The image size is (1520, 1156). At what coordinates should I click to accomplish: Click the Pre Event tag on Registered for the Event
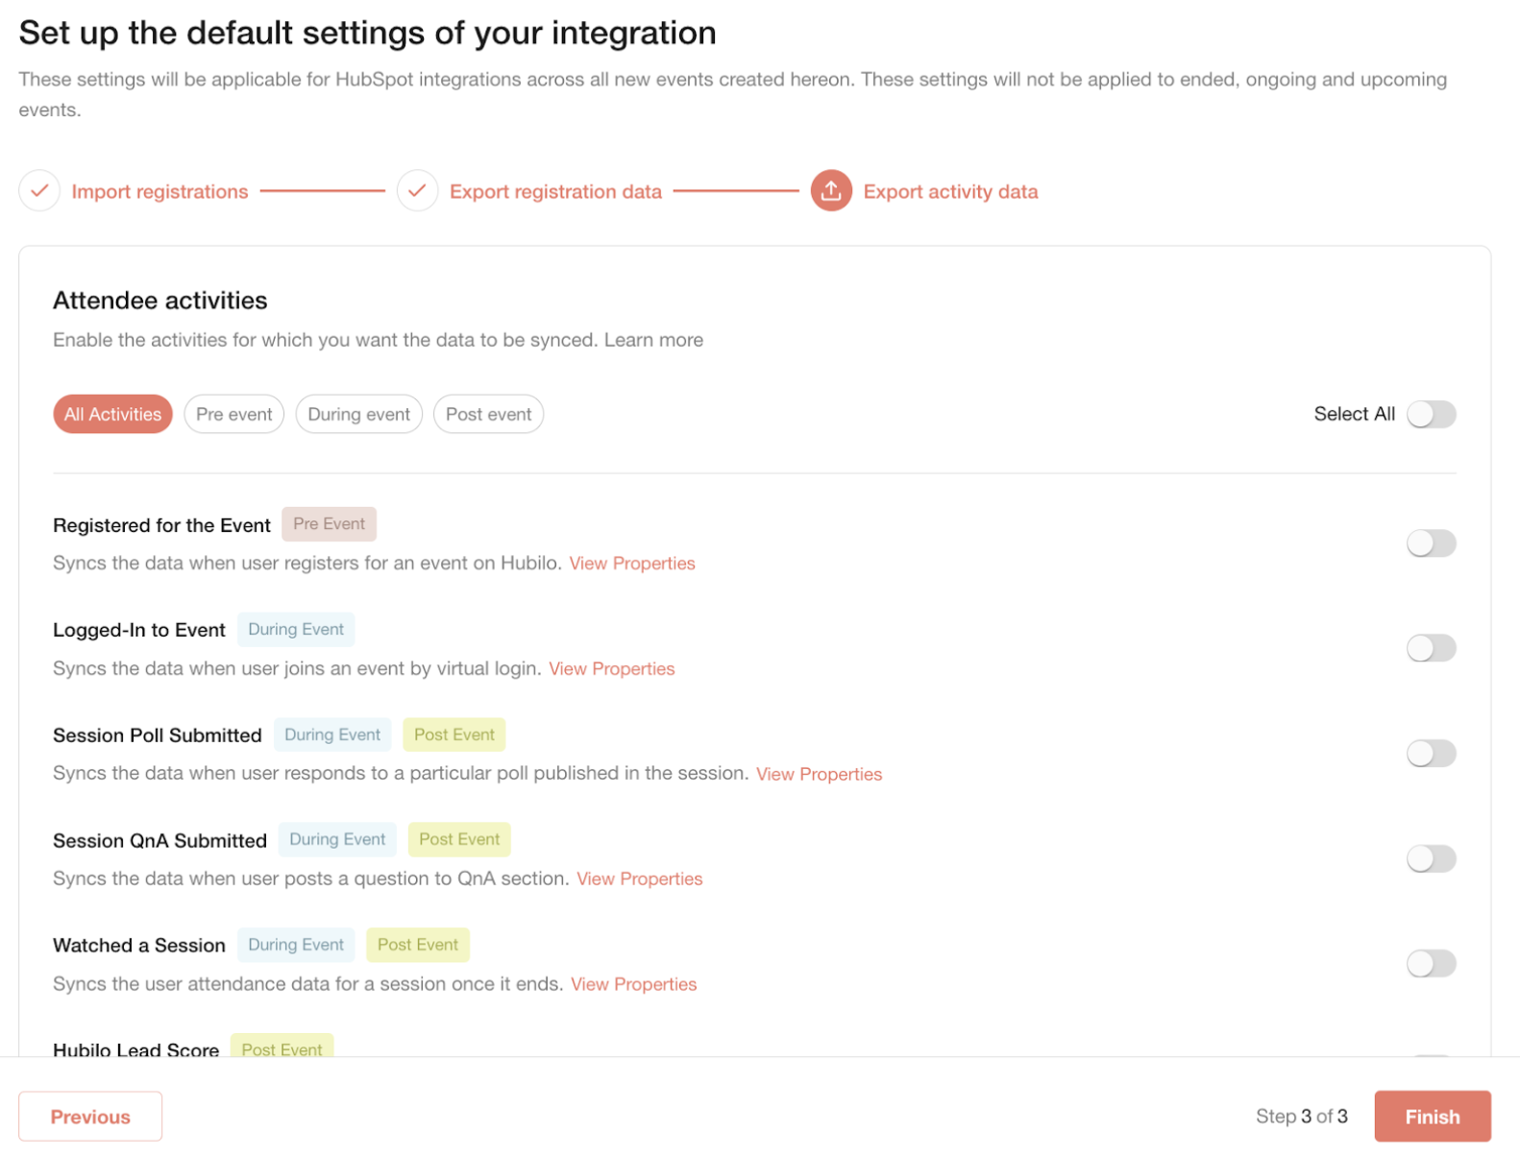[329, 524]
